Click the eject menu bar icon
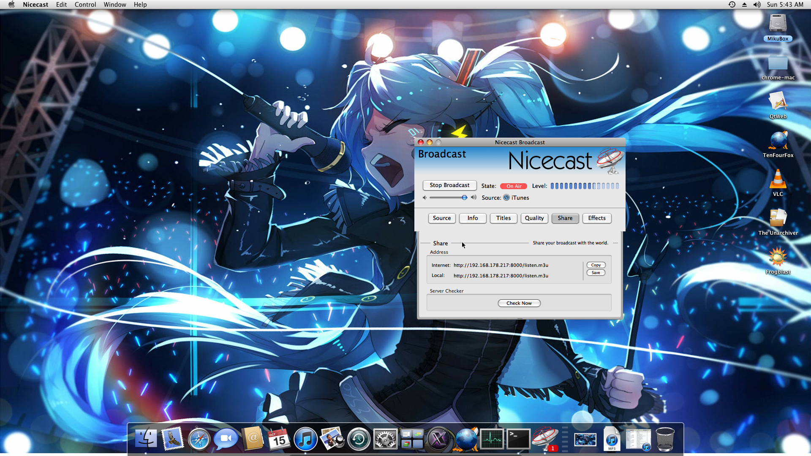 tap(744, 5)
